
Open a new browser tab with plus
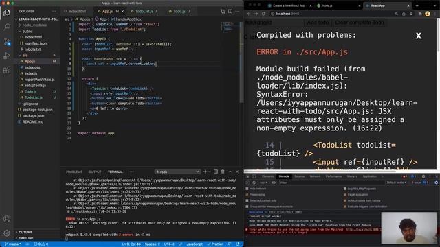[x=417, y=5]
